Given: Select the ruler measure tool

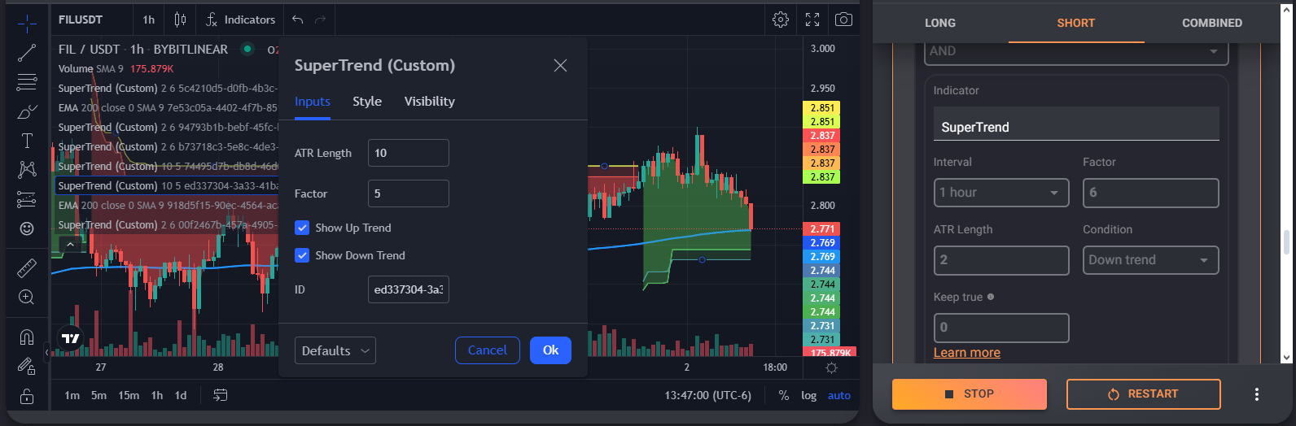Looking at the screenshot, I should pos(27,267).
